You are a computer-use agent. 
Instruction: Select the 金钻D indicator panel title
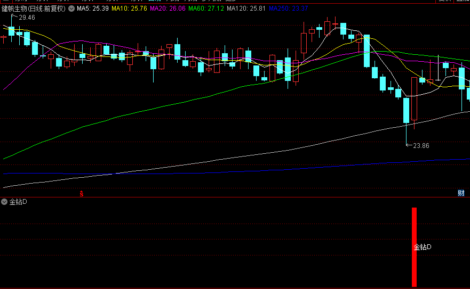click(18, 202)
